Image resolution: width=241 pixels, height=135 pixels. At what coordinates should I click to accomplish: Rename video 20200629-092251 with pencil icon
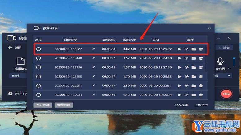(94, 85)
